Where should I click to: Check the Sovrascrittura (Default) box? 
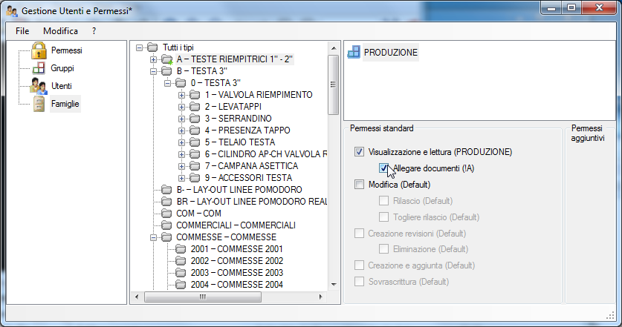coord(360,282)
